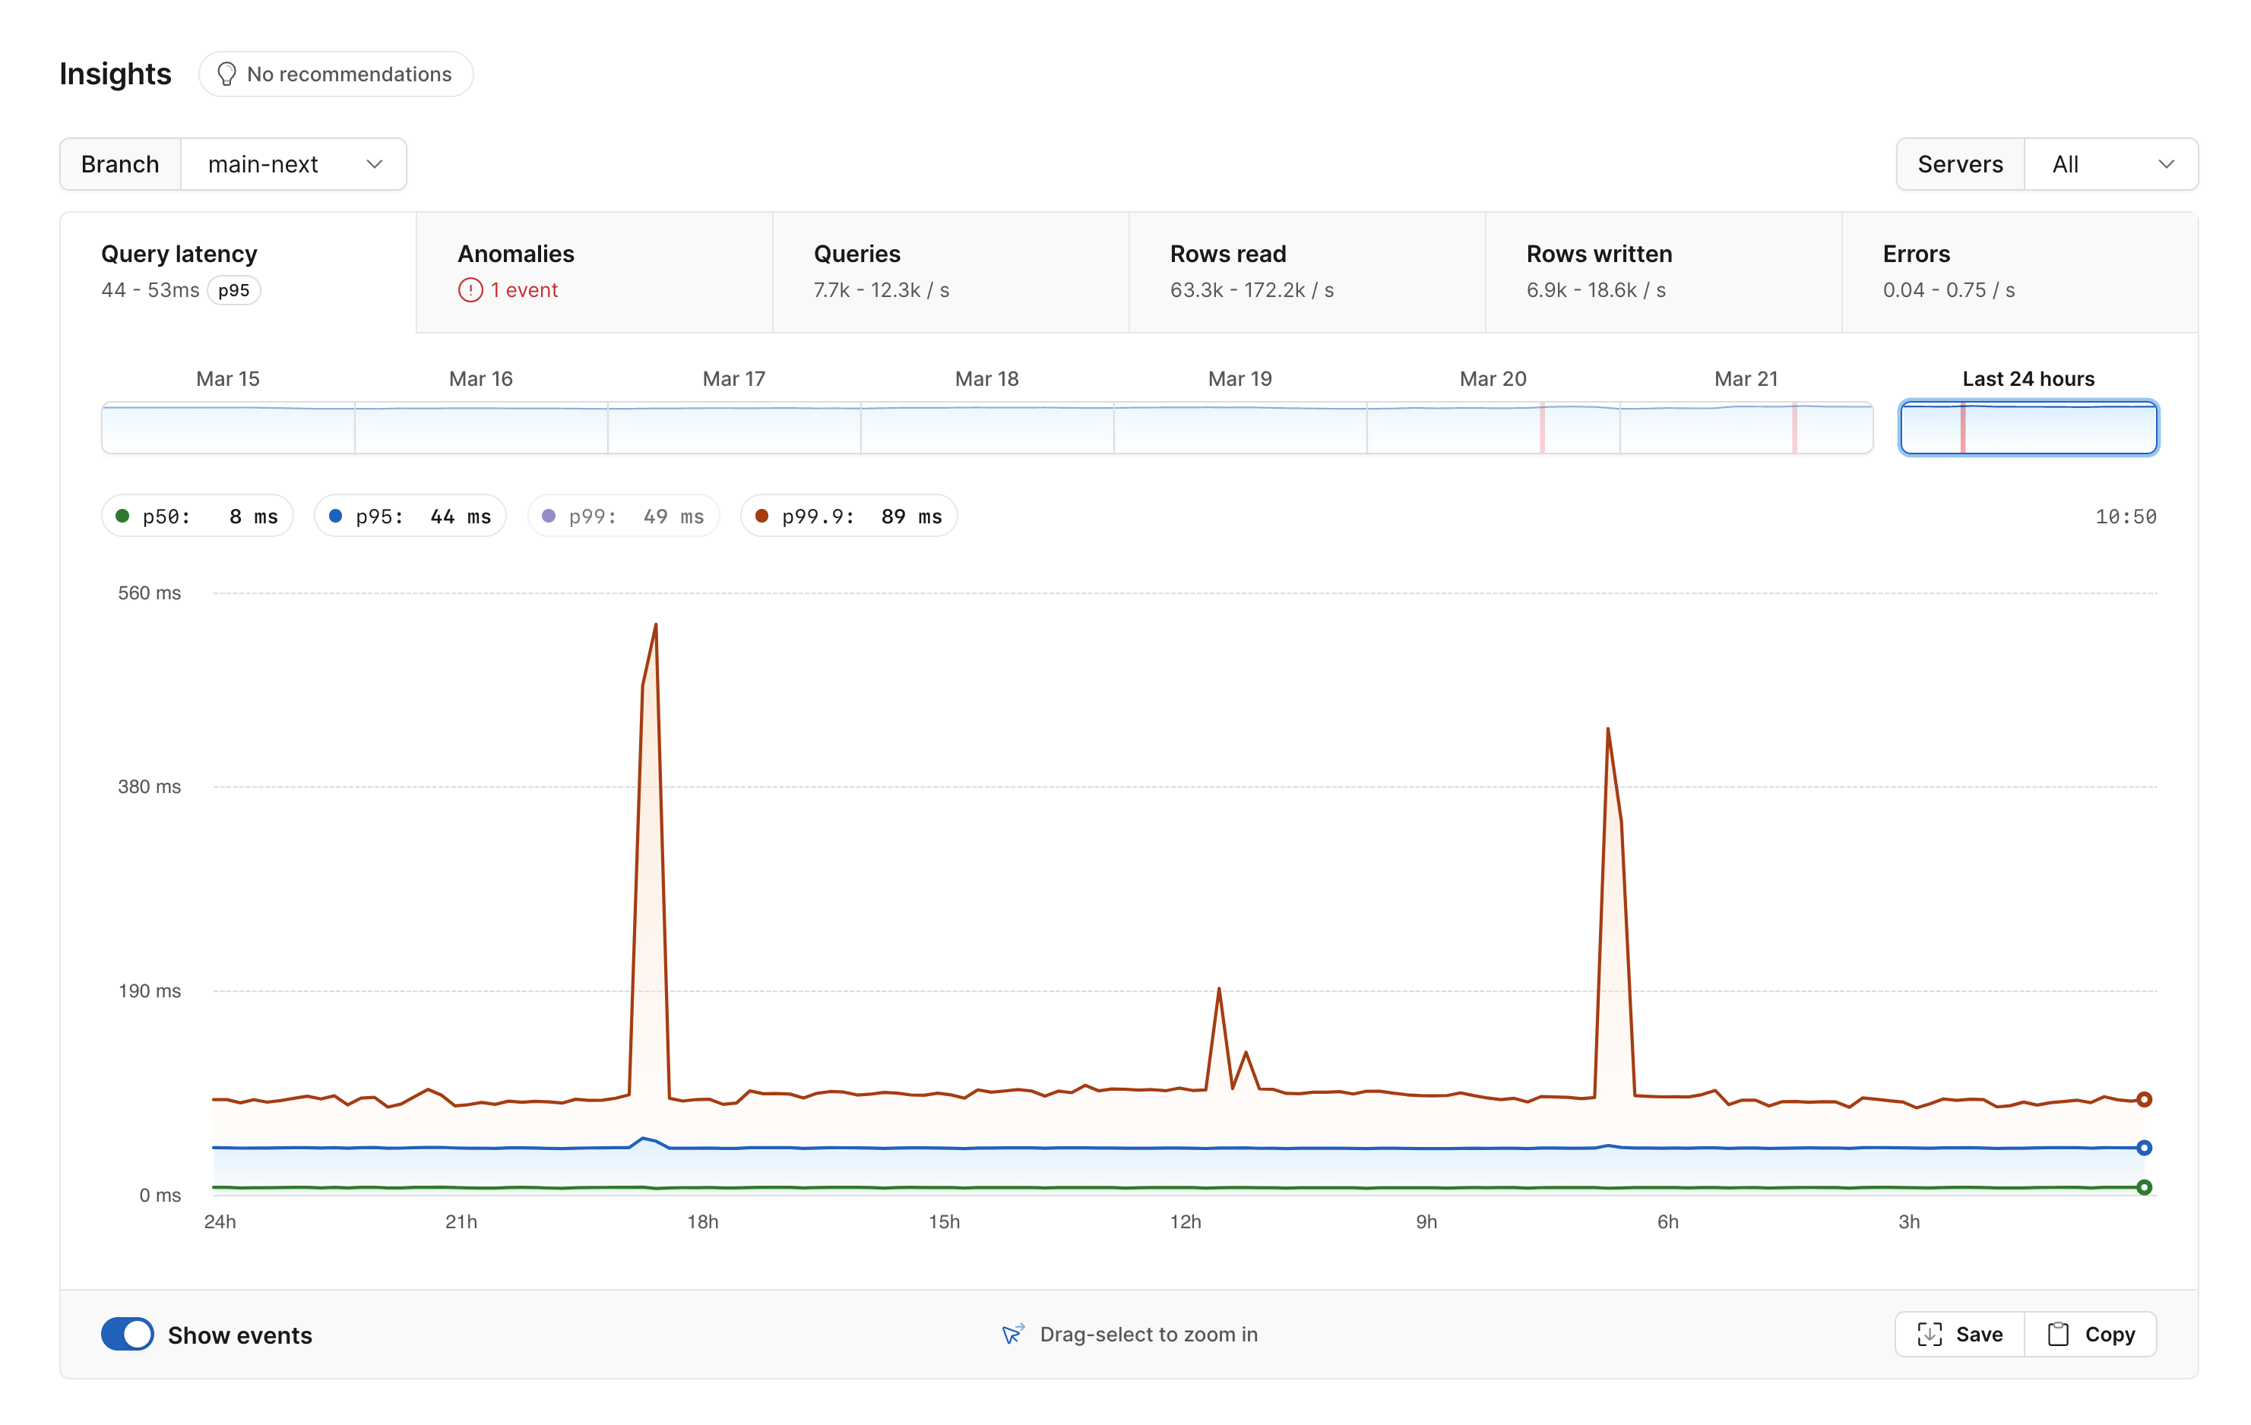Click the Save button
The height and width of the screenshot is (1425, 2251).
coord(1964,1332)
